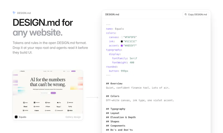The height and width of the screenshot is (133, 223).
Task: Click the '## Overview' heading
Action: [x=114, y=84]
